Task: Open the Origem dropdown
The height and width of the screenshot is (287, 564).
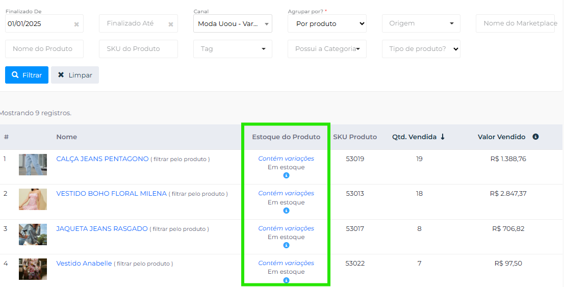Action: coord(421,23)
